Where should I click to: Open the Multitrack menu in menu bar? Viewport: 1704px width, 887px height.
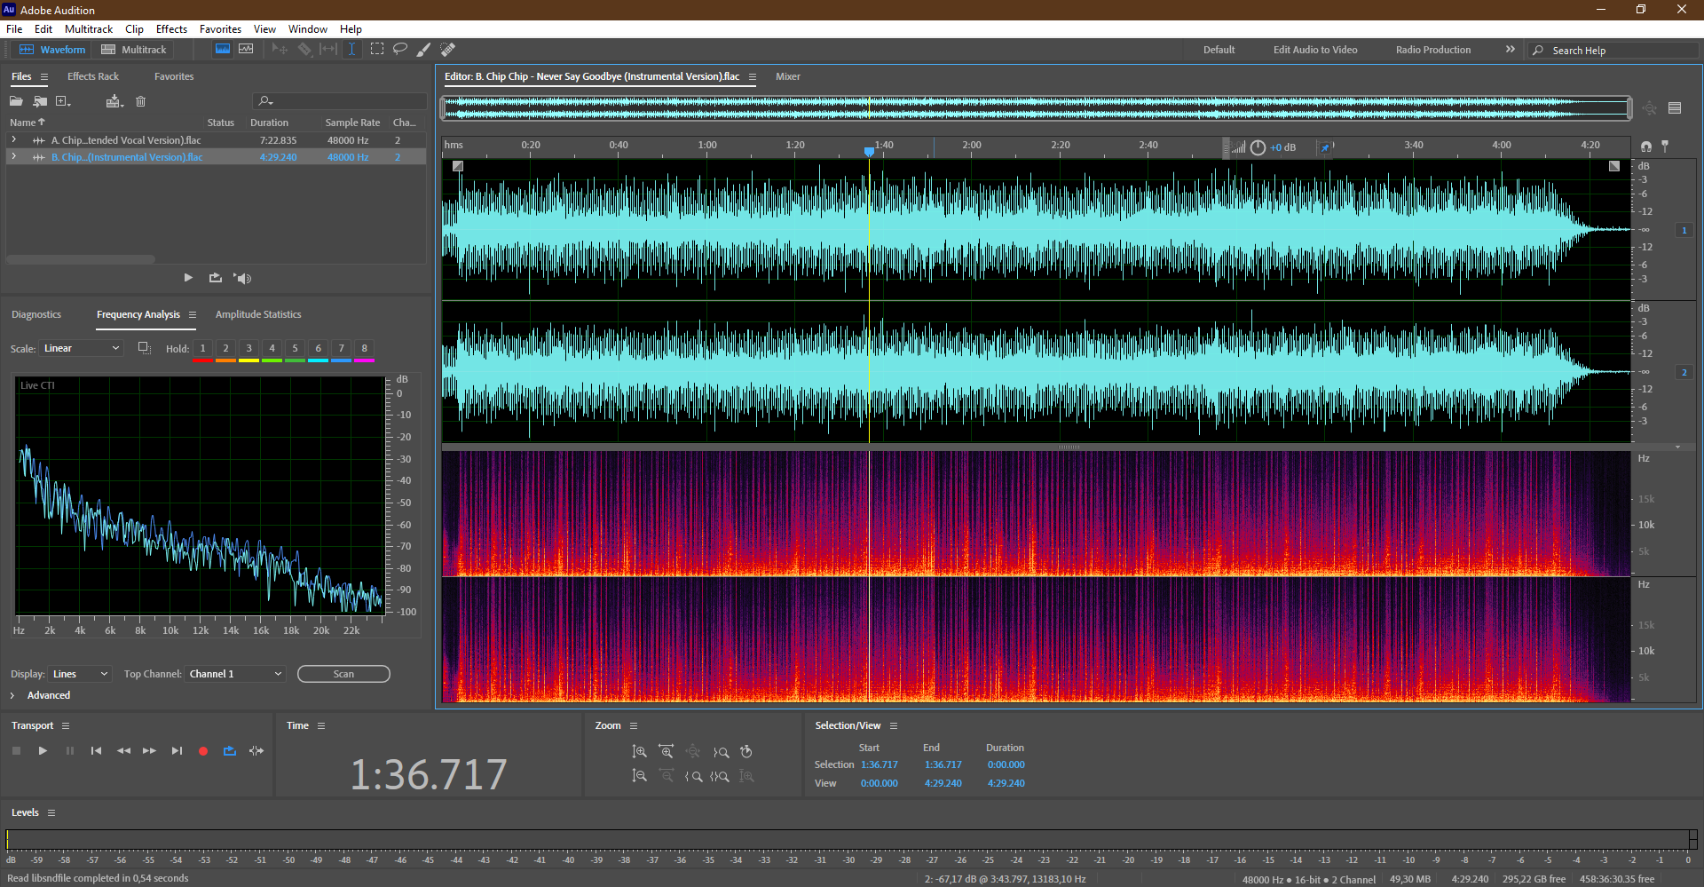89,29
